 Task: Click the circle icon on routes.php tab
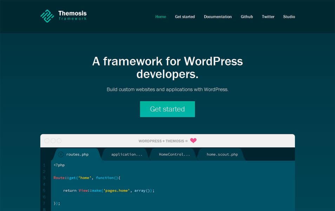(61, 154)
